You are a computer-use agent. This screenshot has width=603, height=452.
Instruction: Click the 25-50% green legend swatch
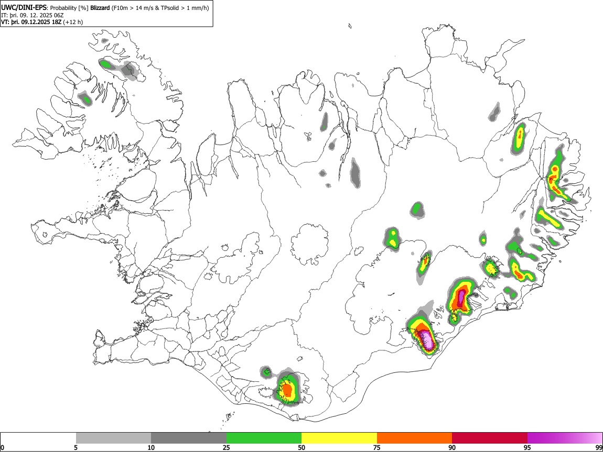[x=264, y=438]
